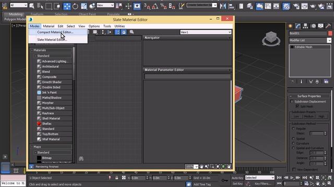Image resolution: width=334 pixels, height=187 pixels.
Task: Click the Box001 object name field
Action: click(308, 33)
